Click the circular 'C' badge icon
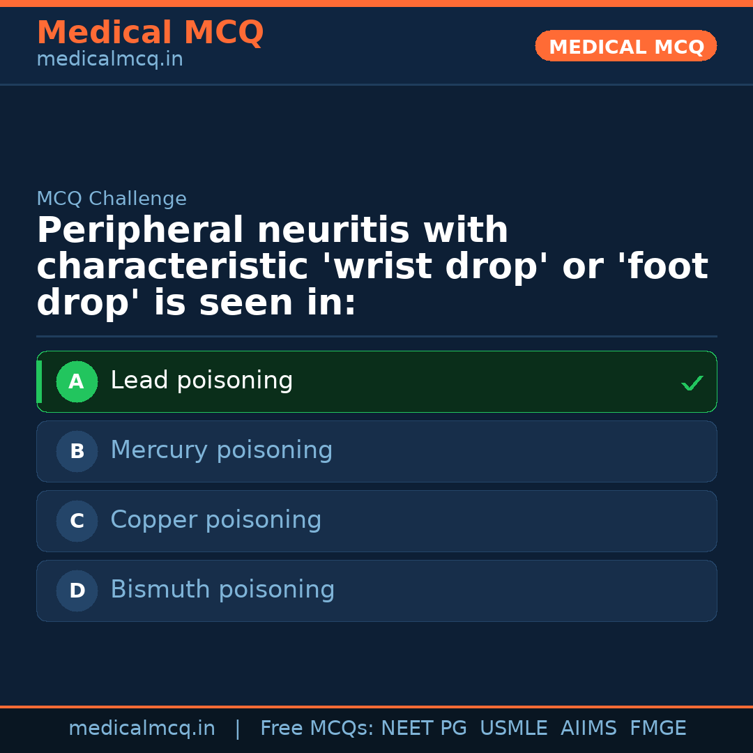753x753 pixels. point(77,521)
